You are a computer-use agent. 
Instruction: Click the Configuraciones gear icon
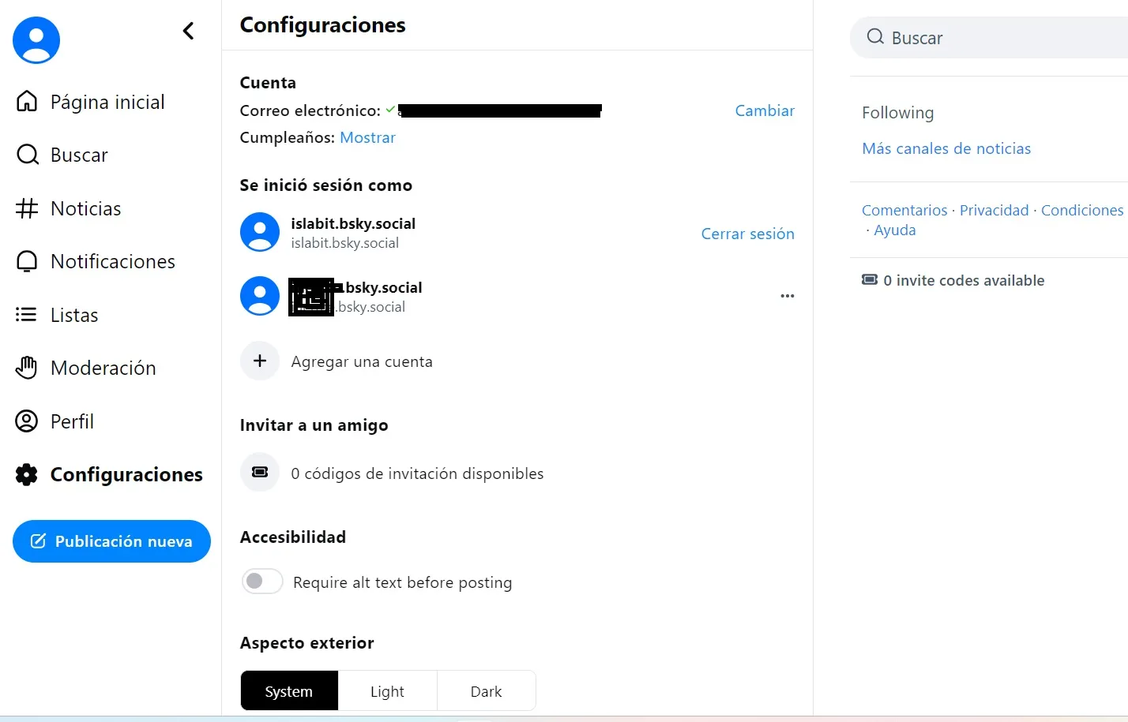pos(27,474)
